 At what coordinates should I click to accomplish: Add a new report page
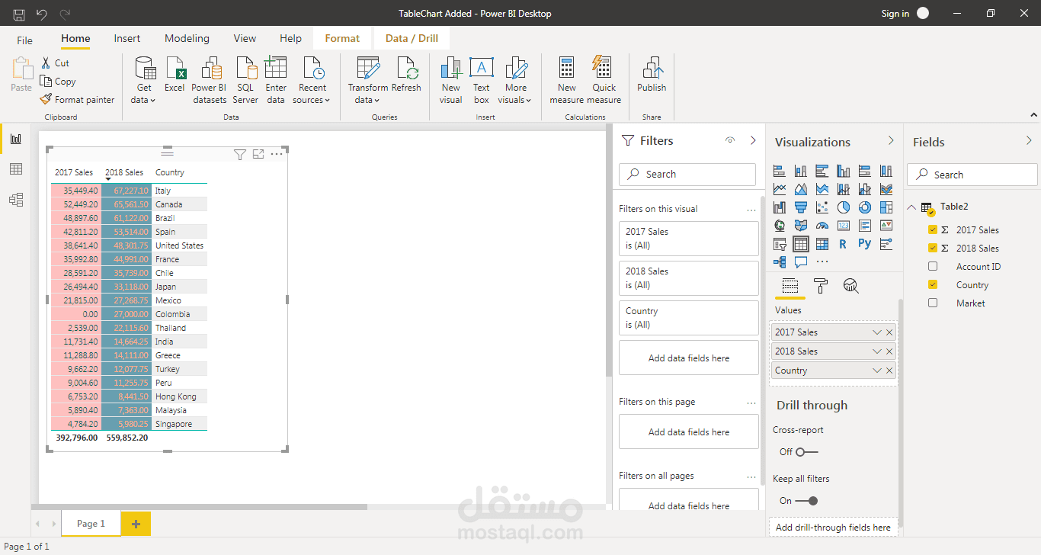click(136, 524)
